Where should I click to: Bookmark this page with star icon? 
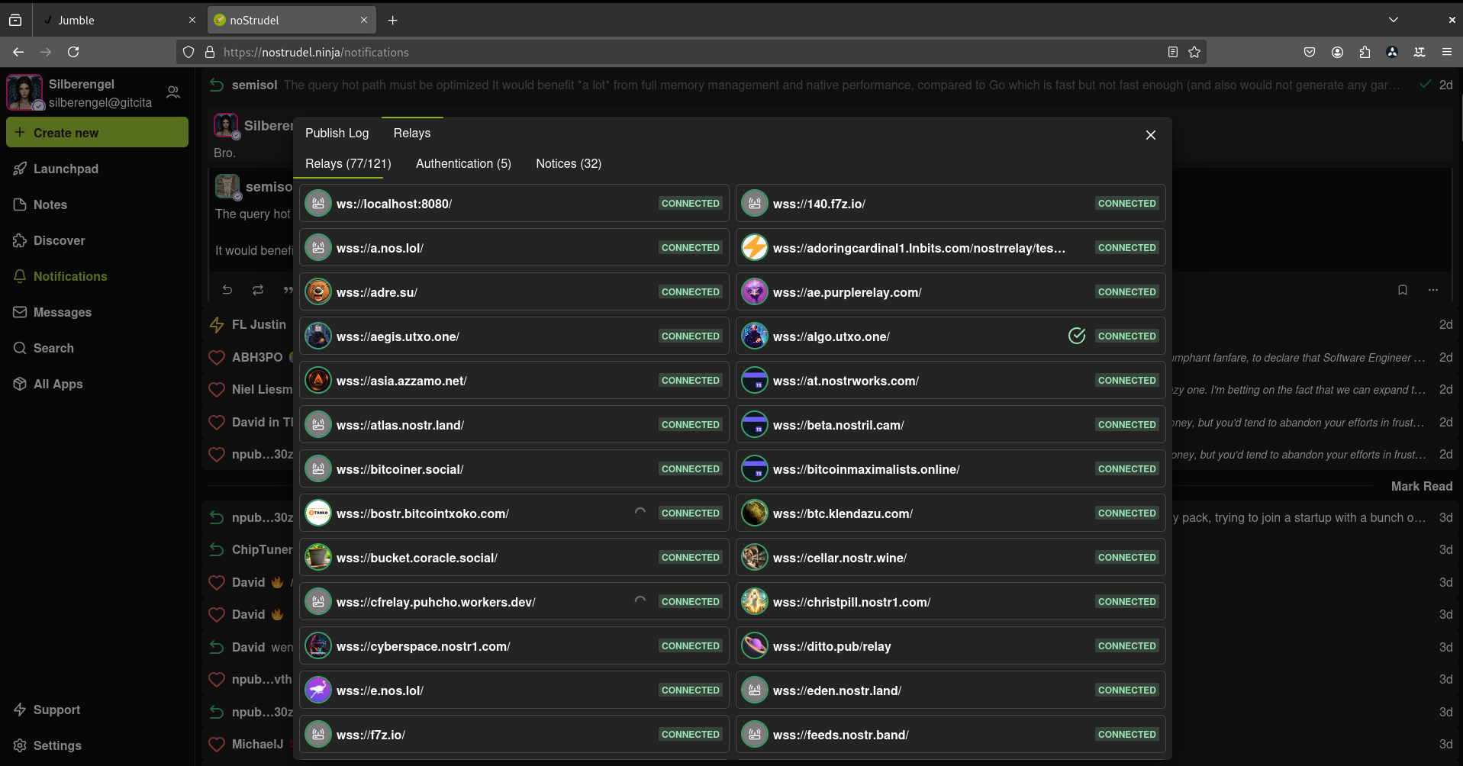1194,52
